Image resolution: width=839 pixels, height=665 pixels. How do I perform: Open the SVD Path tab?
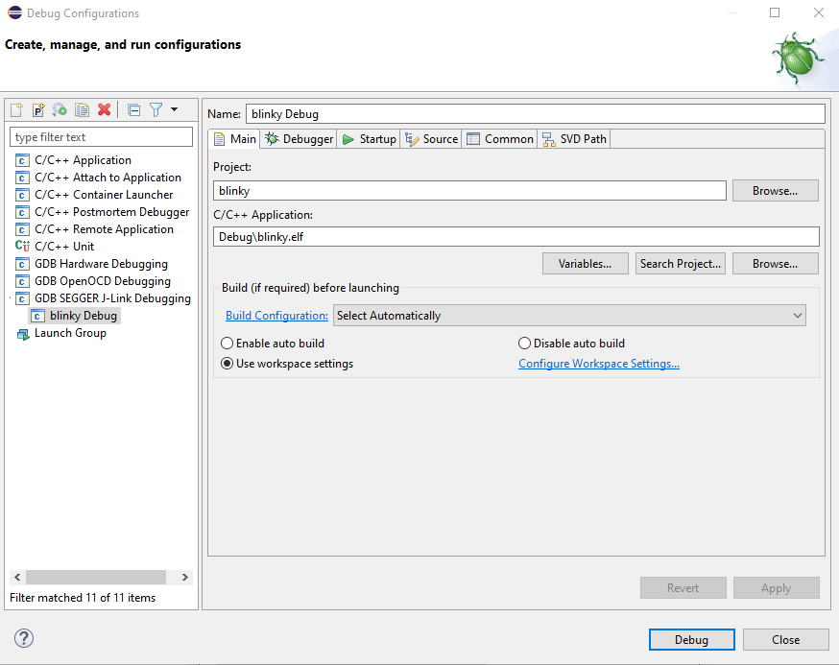tap(574, 139)
